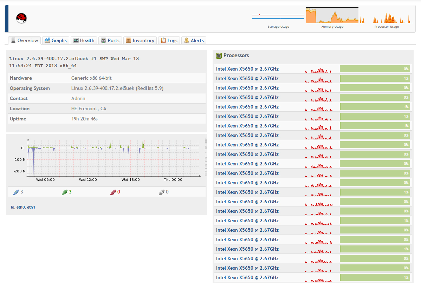Click the blue port icon showing 3
421x283 pixels.
tap(16, 192)
